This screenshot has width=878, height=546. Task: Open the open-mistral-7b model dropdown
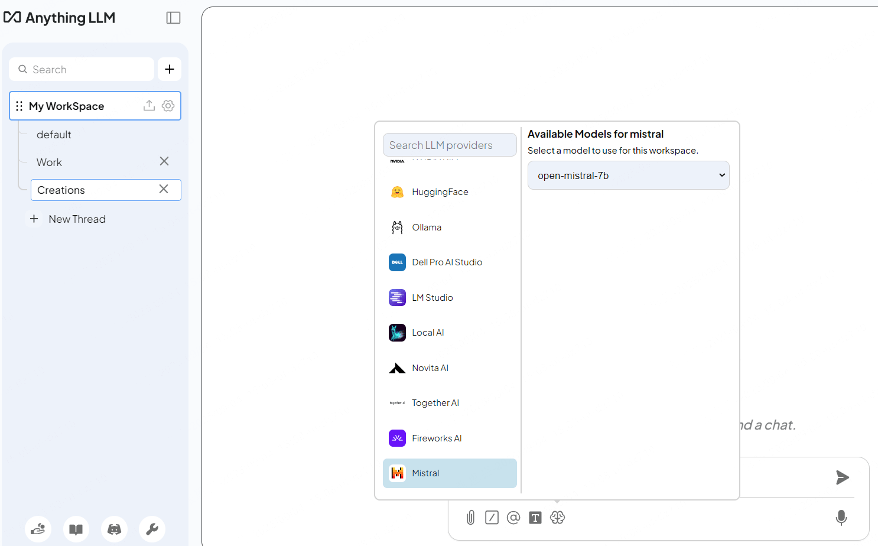coord(628,175)
